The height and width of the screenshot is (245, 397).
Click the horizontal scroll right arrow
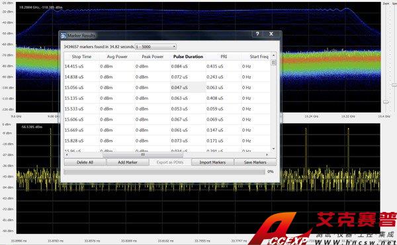point(267,155)
